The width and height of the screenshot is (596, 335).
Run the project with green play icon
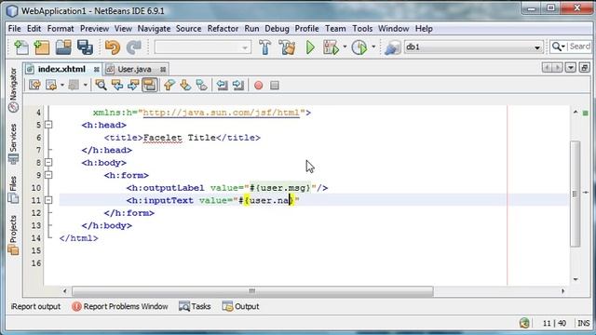pos(310,47)
